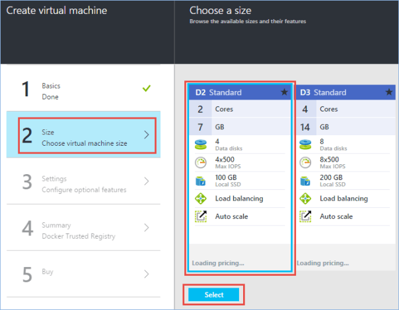Click the D3 Load balancing icon
This screenshot has height=310, width=399.
click(x=305, y=199)
